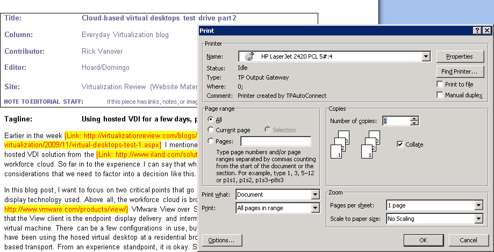
Task: Click the Find Printer button
Action: click(460, 71)
